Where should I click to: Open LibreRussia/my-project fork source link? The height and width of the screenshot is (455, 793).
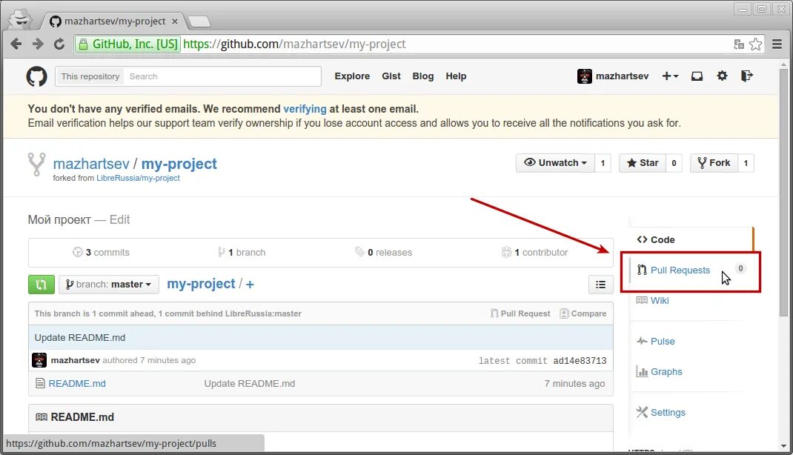138,178
